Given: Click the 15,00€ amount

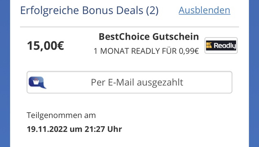Looking at the screenshot, I should tap(45, 46).
